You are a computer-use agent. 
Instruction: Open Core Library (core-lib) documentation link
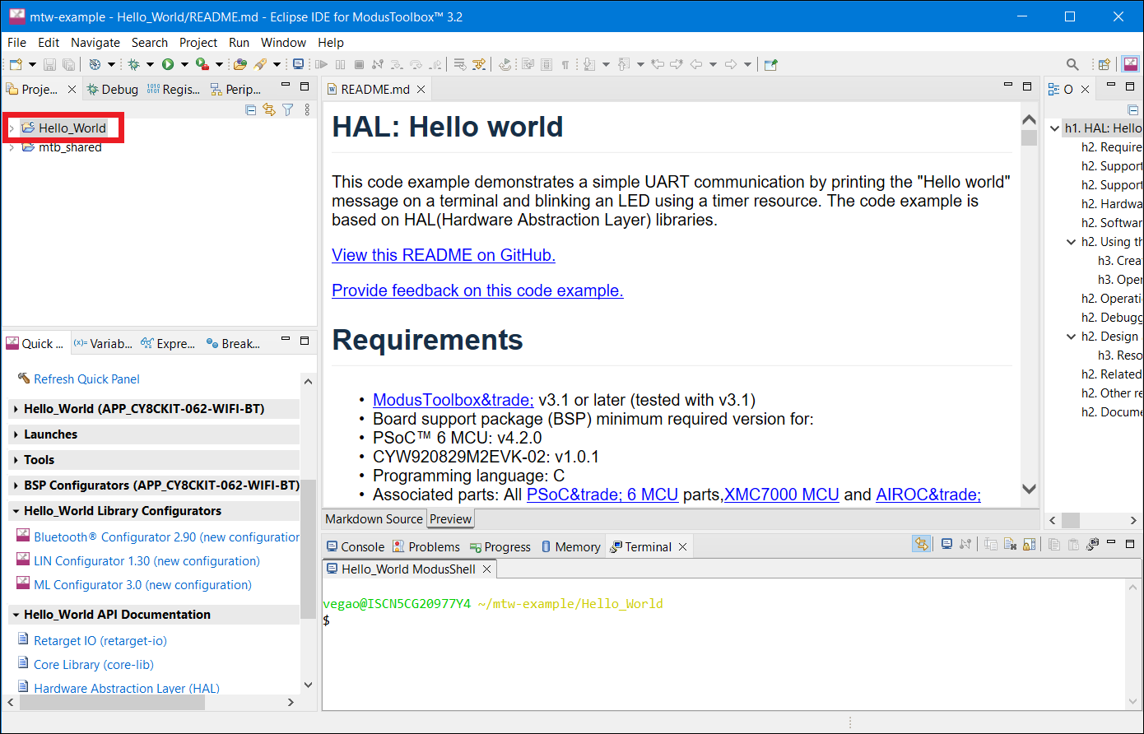(94, 664)
